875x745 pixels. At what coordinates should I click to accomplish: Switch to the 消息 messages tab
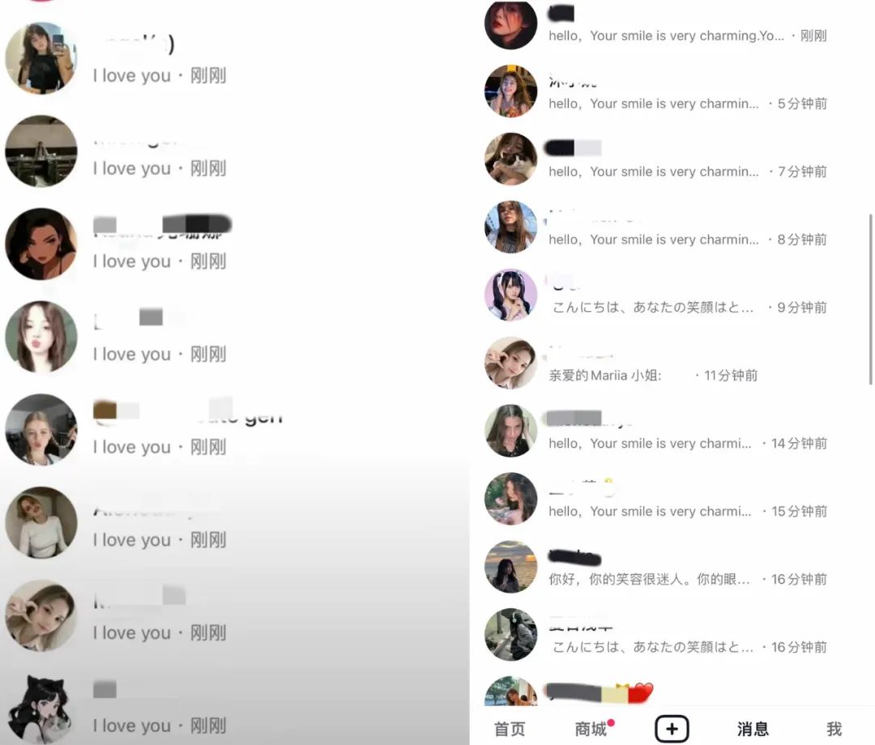(x=753, y=729)
